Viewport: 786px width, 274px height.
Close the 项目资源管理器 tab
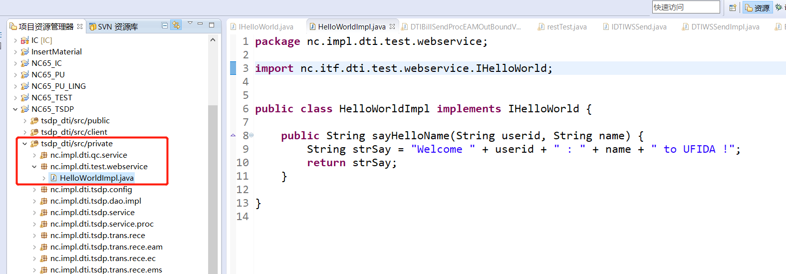pos(80,26)
